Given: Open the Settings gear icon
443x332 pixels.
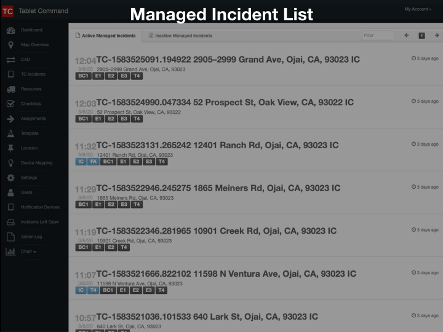Looking at the screenshot, I should point(10,178).
